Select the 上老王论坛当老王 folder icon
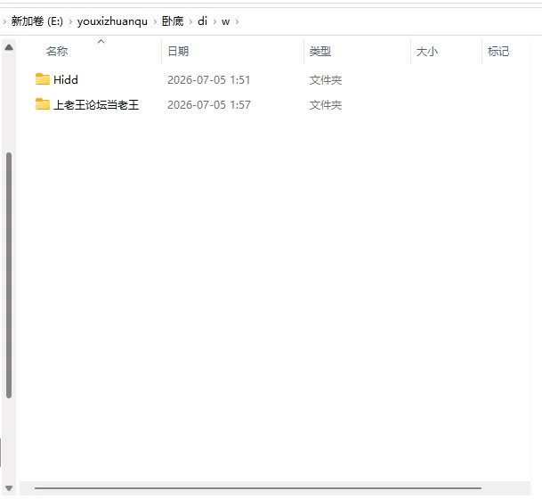Viewport: 542px width, 499px height. 43,104
